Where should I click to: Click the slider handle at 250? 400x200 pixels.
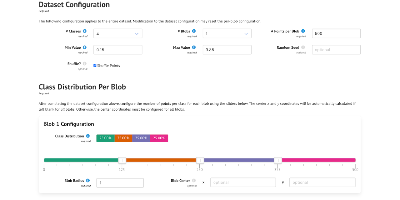[x=200, y=160]
